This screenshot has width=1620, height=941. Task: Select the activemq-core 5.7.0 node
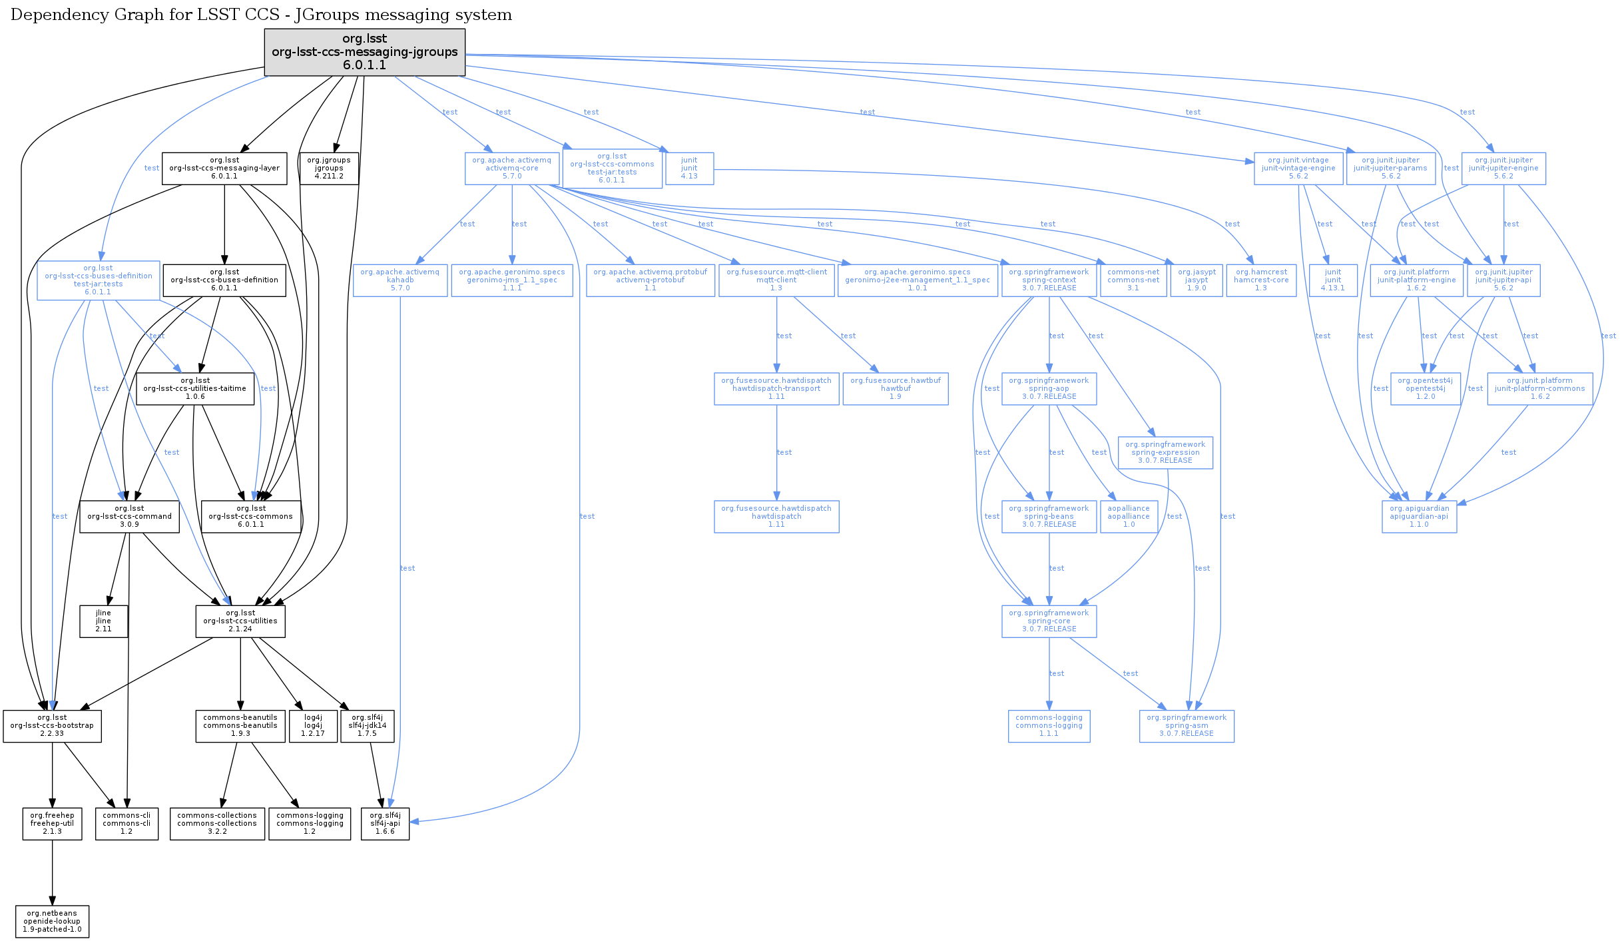(511, 168)
